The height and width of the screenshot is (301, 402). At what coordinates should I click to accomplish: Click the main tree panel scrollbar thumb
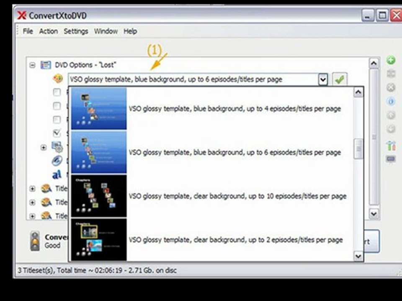374,137
